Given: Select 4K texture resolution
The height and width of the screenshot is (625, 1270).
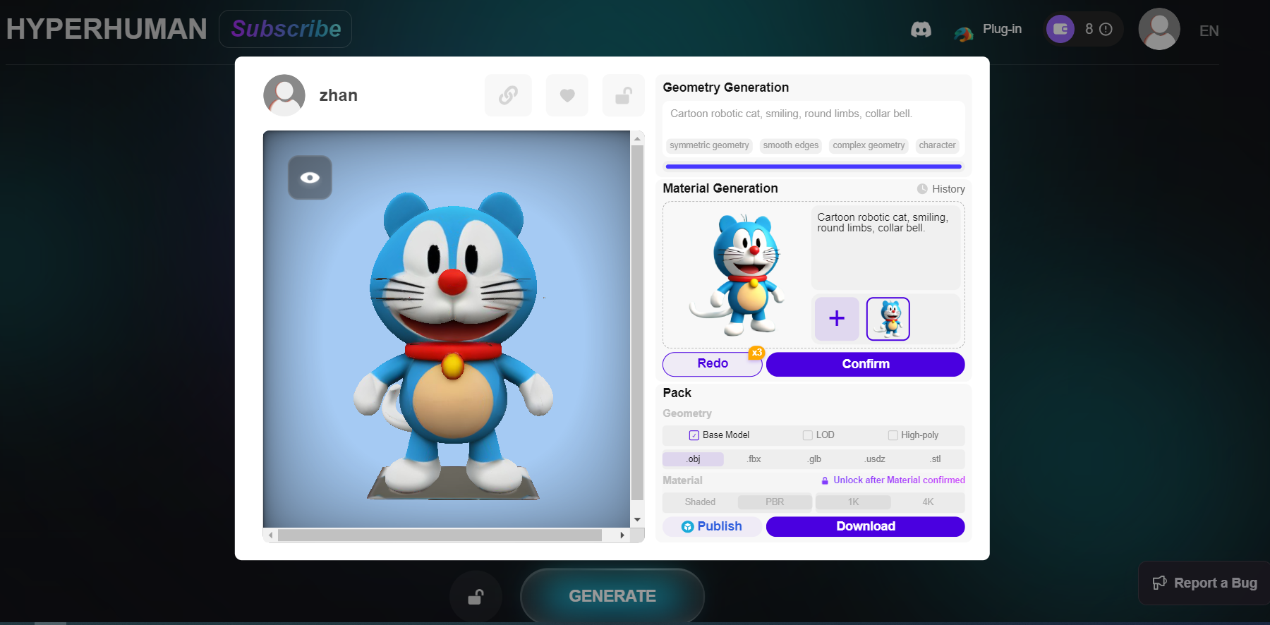Looking at the screenshot, I should [928, 502].
